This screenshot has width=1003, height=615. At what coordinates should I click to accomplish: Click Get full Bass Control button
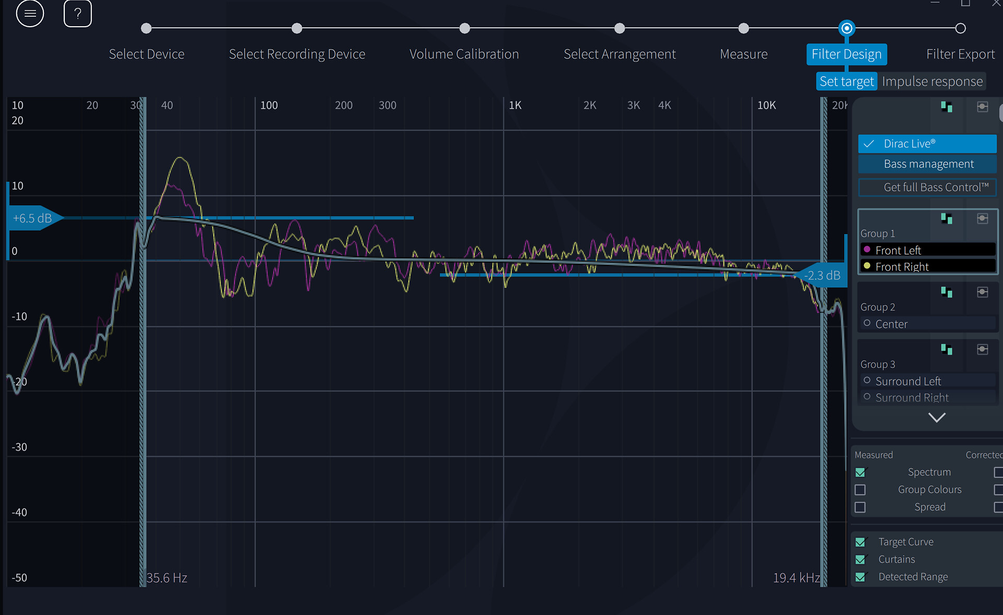click(x=927, y=187)
